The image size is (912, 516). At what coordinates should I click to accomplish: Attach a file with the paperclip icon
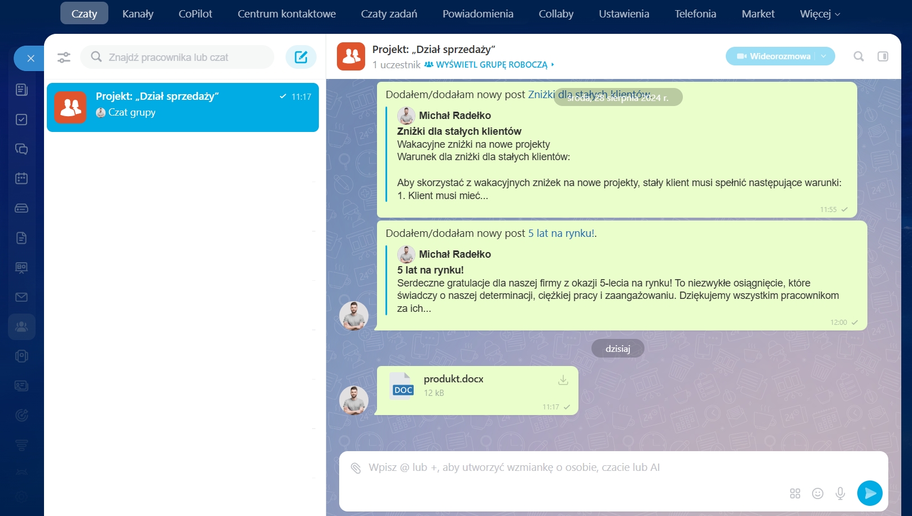click(356, 468)
